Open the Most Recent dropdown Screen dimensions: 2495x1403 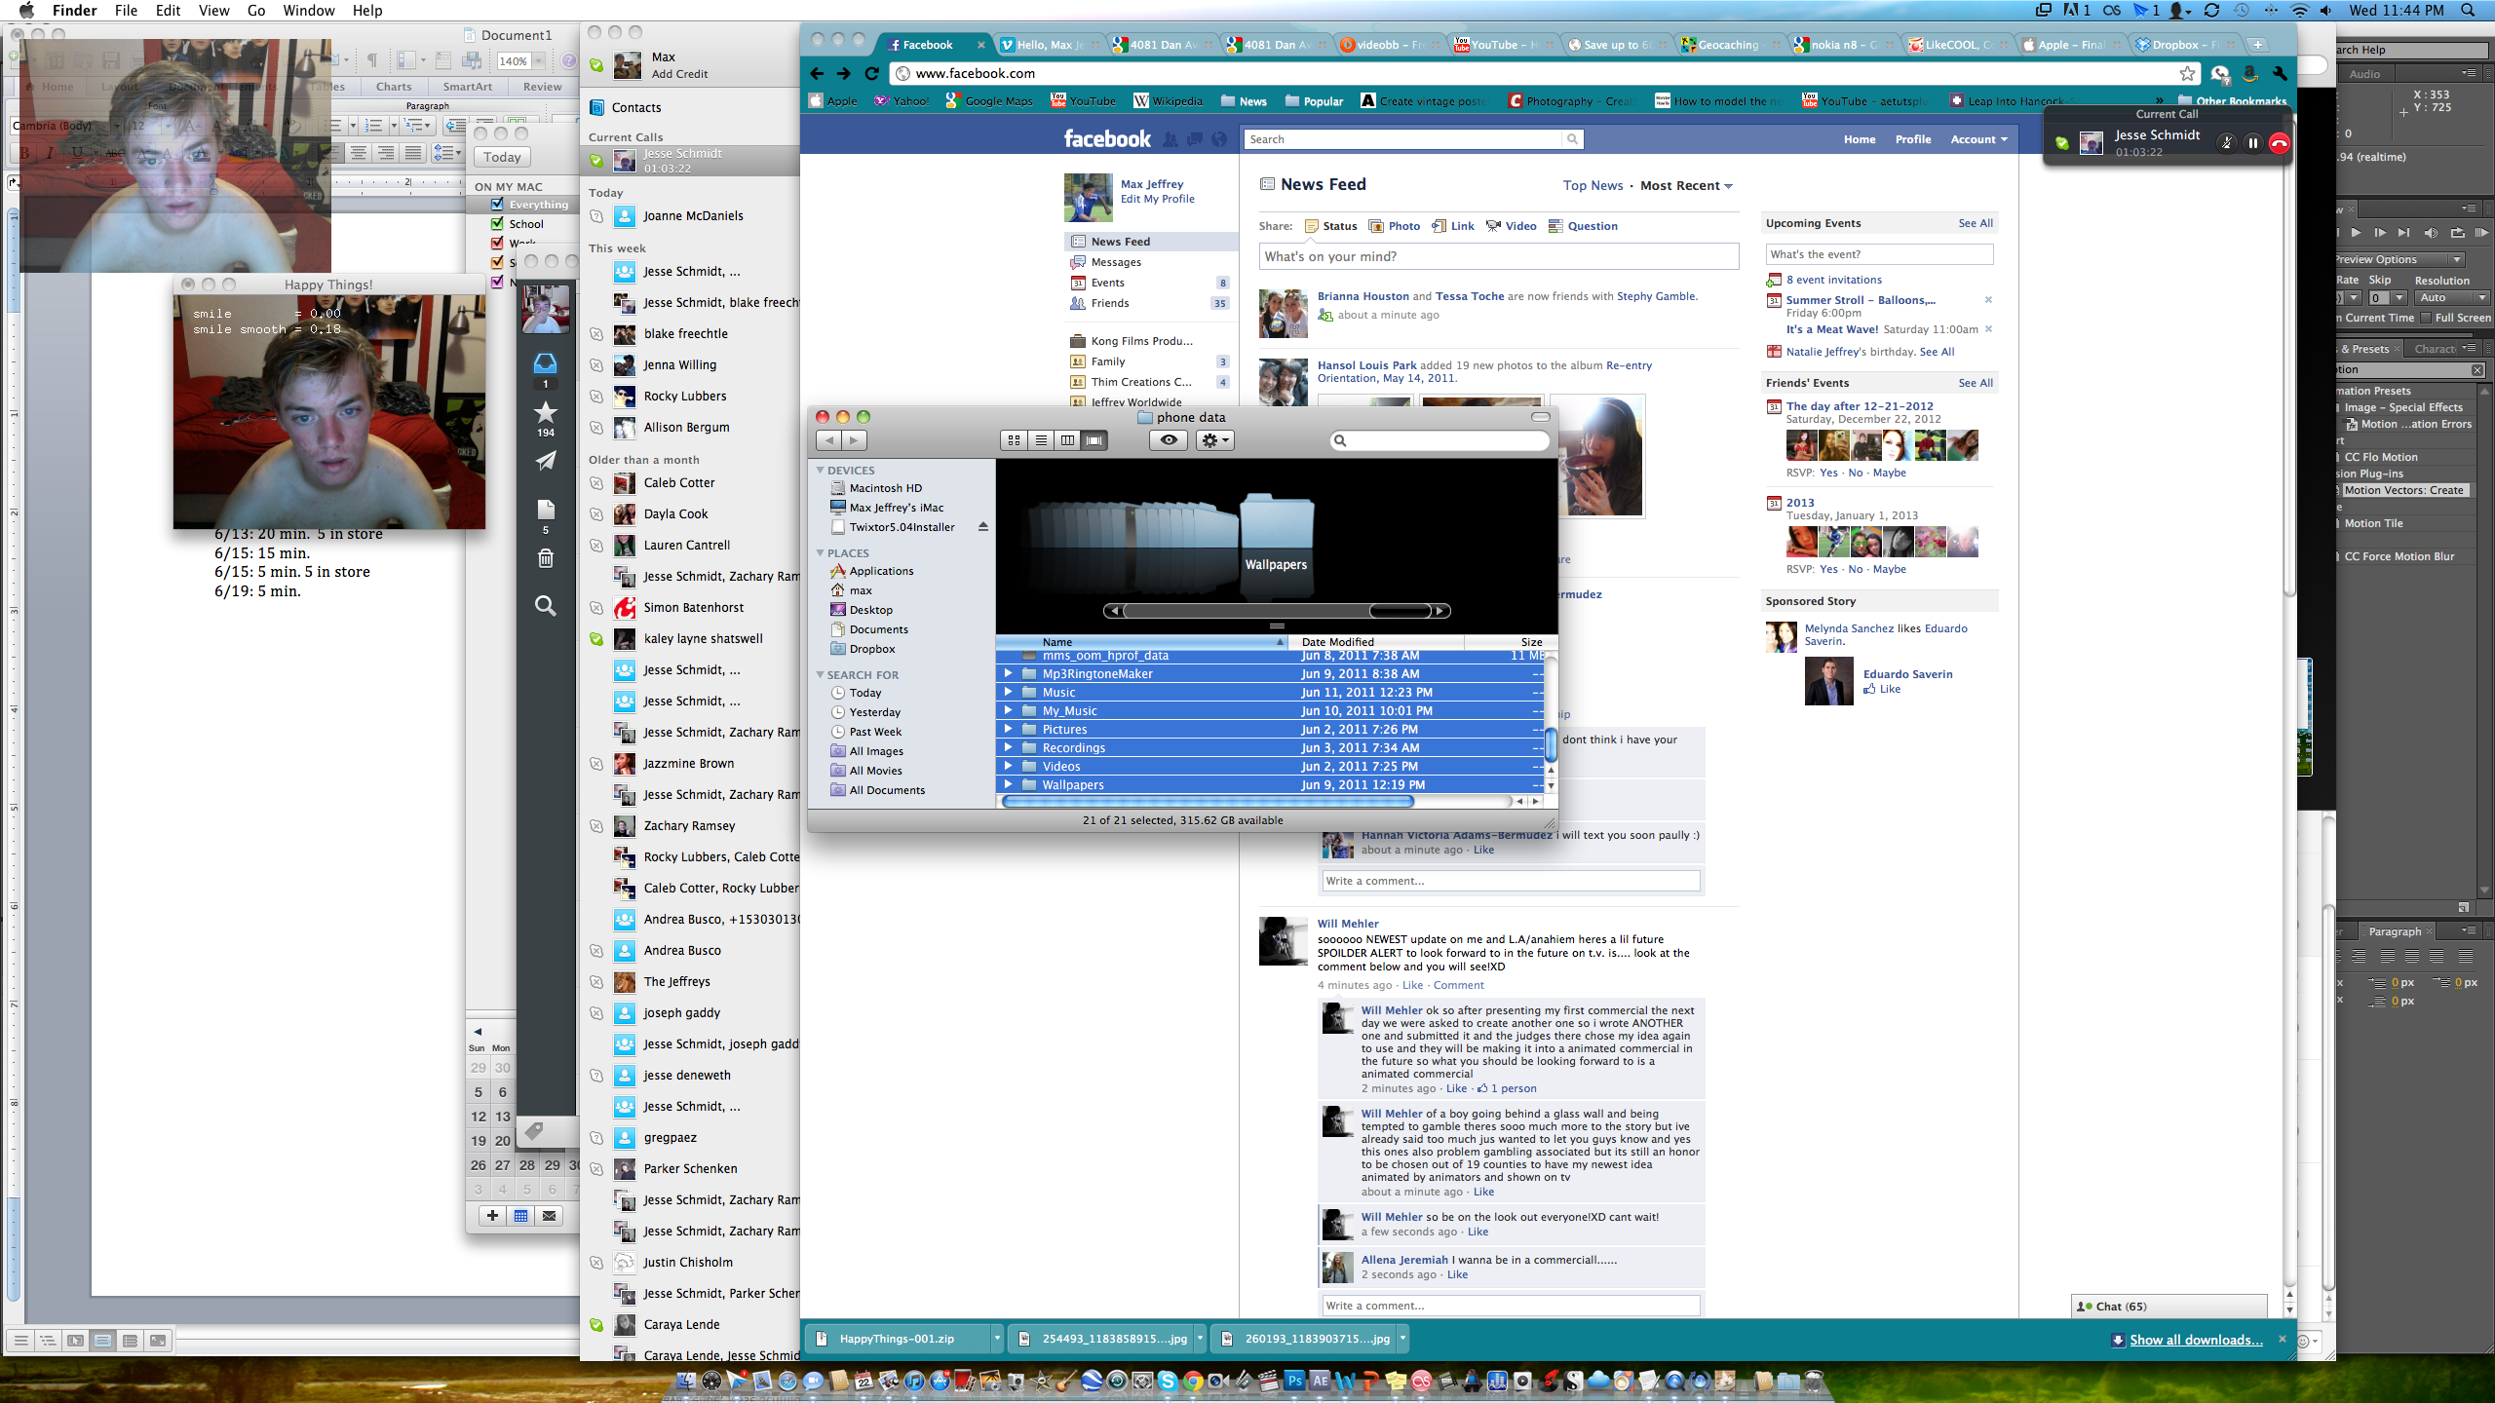[1686, 186]
